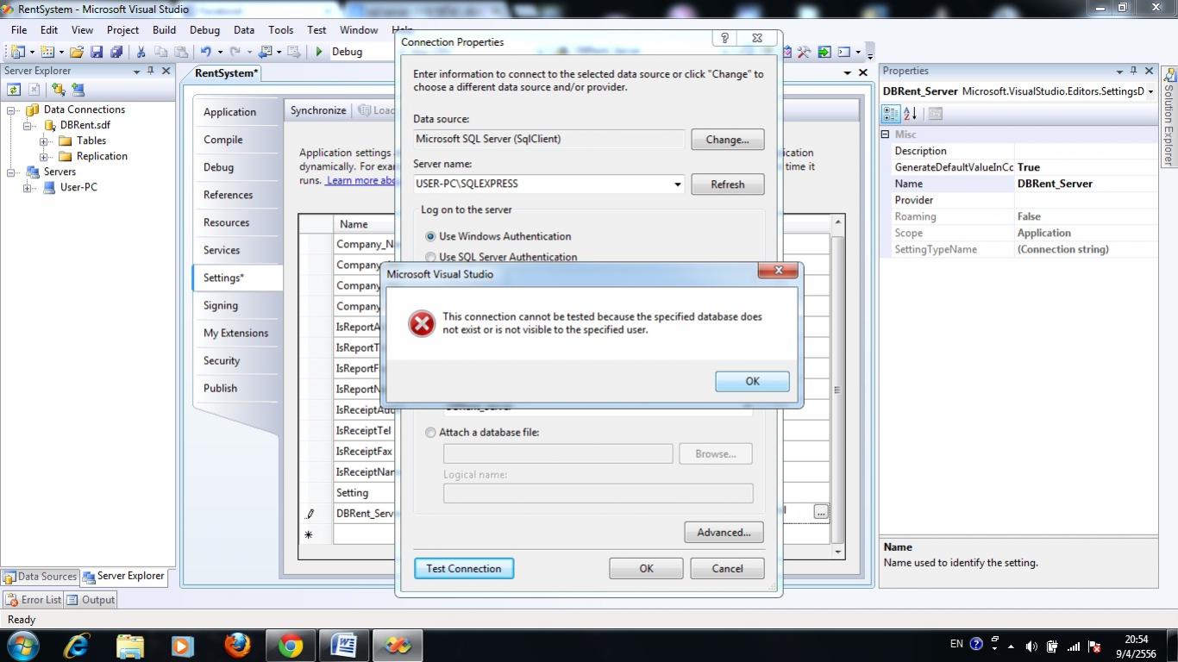Open the Tools menu
This screenshot has width=1178, height=662.
click(x=280, y=29)
